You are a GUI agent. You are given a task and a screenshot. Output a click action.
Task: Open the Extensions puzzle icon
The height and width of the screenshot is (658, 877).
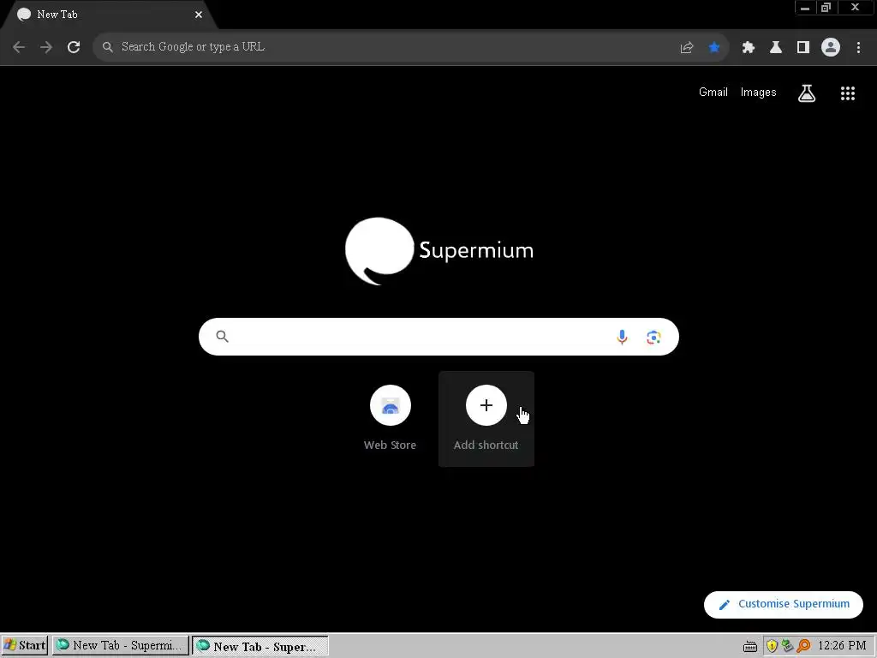tap(748, 48)
